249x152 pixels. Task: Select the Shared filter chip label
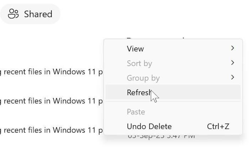(38, 14)
